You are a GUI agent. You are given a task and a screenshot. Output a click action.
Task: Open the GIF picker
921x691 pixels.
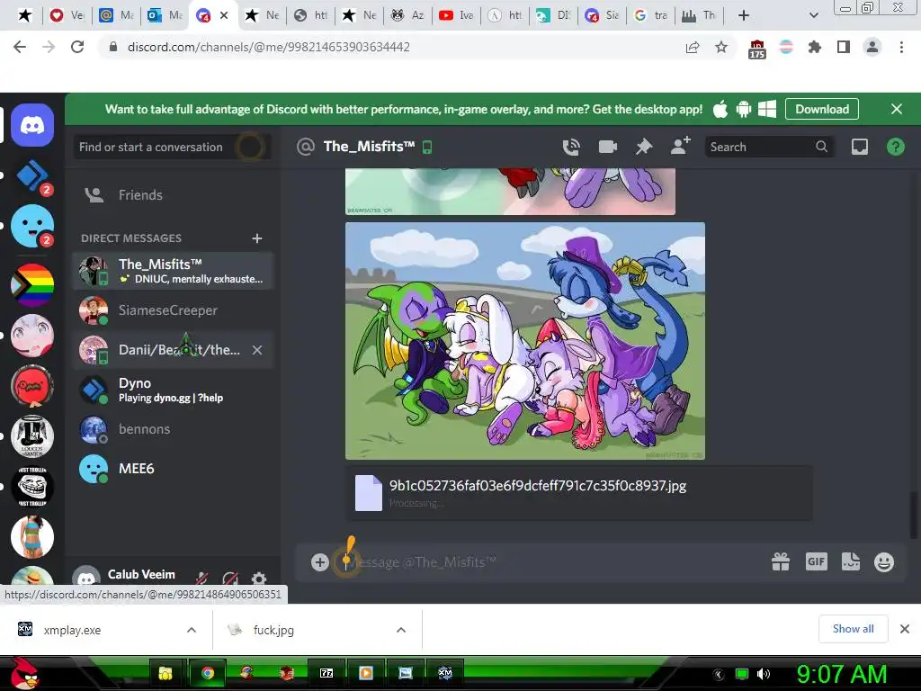click(x=816, y=561)
